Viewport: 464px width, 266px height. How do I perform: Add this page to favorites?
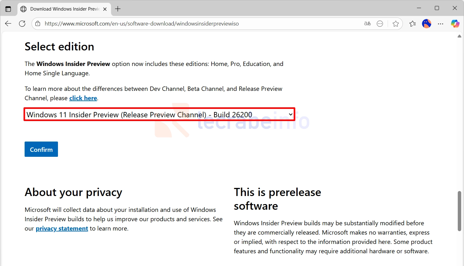396,24
